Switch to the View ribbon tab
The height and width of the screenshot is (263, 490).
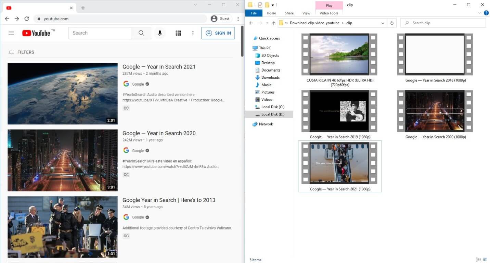point(306,13)
